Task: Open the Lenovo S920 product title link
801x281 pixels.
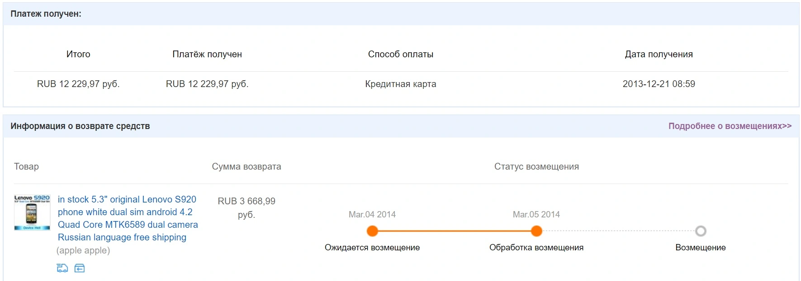Action: point(128,218)
